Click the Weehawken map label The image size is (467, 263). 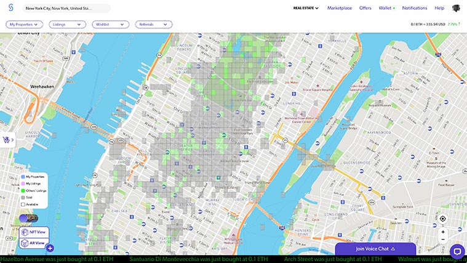pos(42,86)
